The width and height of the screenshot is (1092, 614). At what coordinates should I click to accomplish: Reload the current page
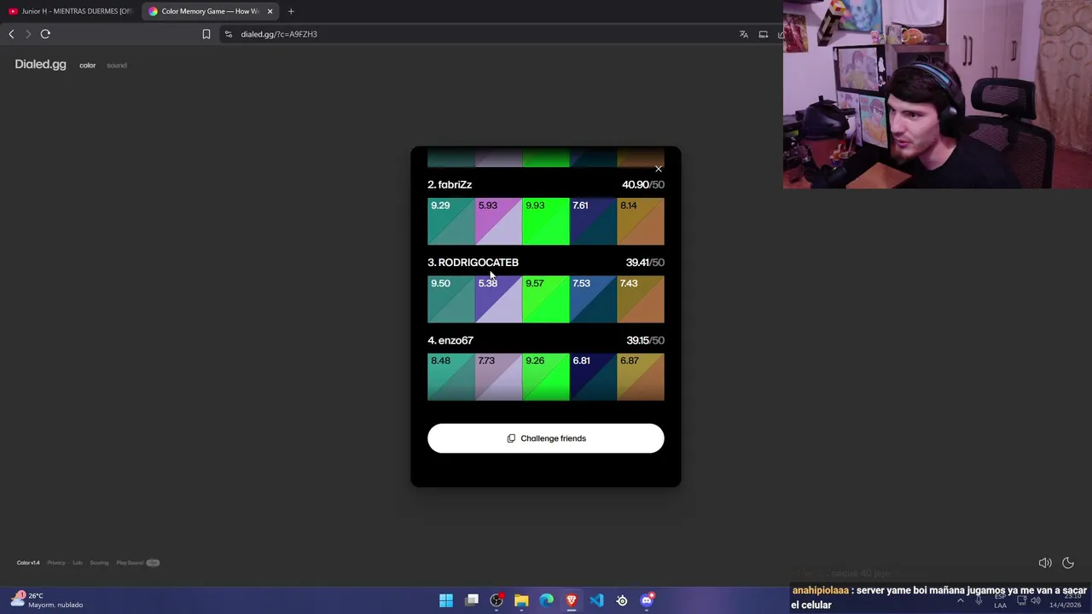[x=45, y=34]
